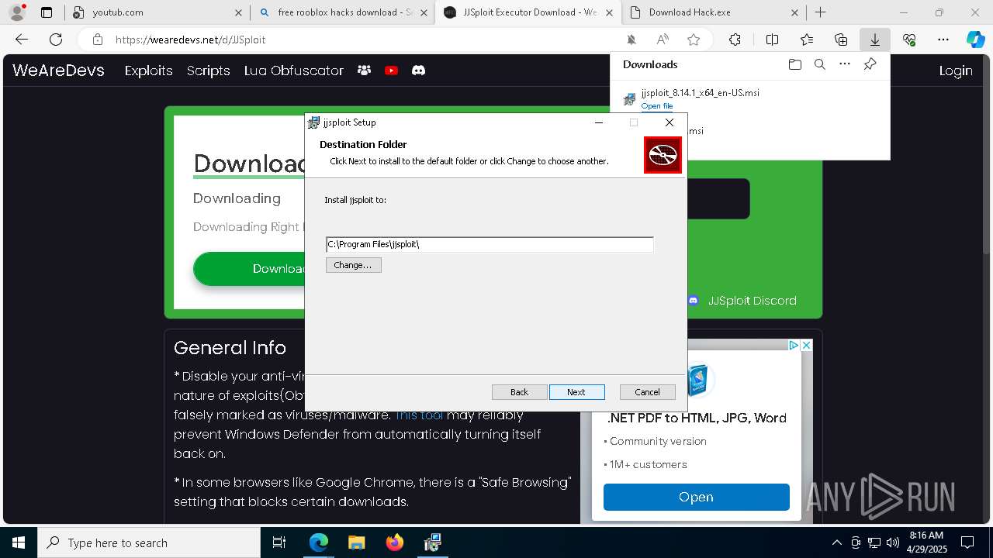The image size is (993, 558).
Task: Open the YouTube icon in site header
Action: [391, 71]
